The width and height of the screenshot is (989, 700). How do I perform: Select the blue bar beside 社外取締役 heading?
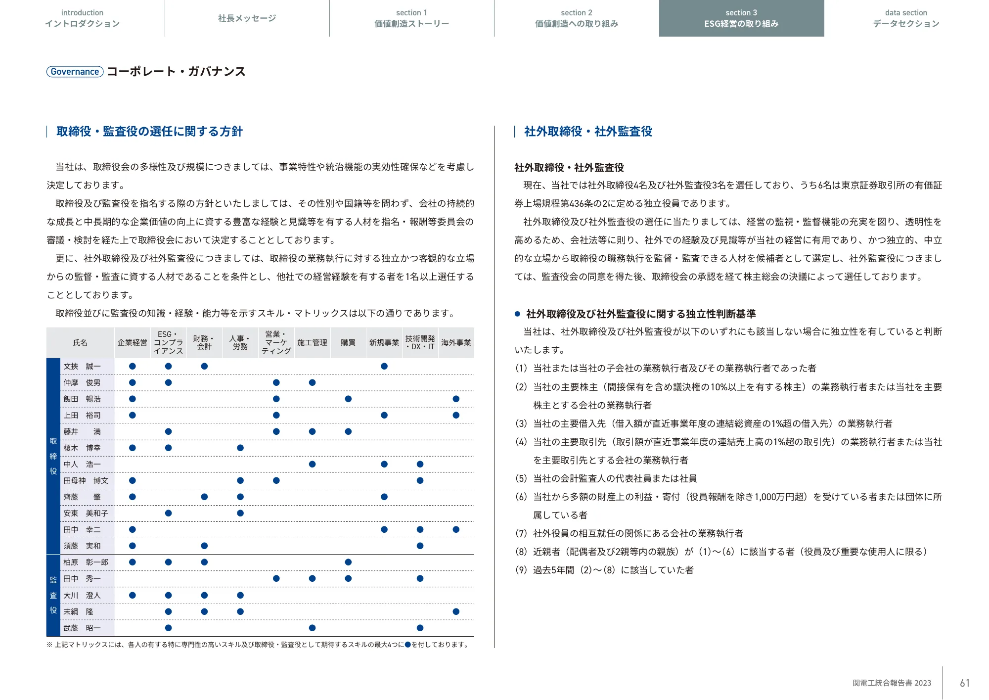tap(515, 132)
